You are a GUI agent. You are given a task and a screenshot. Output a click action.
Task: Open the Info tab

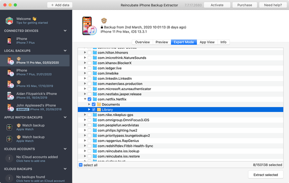(223, 42)
